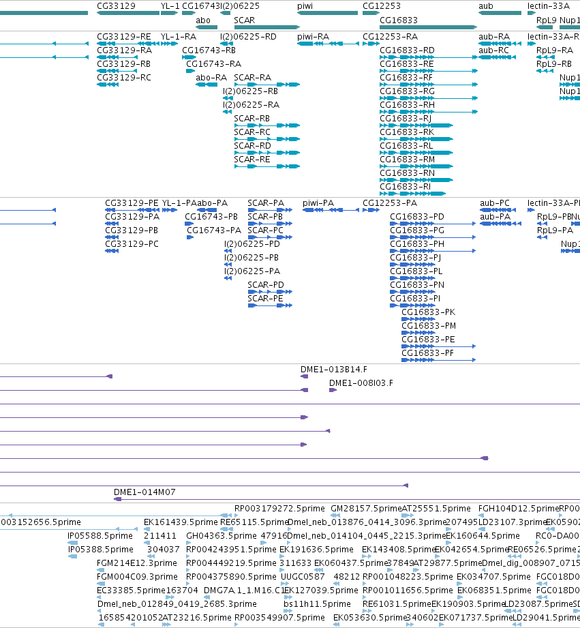Select transcript CG16833-RN

point(416,180)
